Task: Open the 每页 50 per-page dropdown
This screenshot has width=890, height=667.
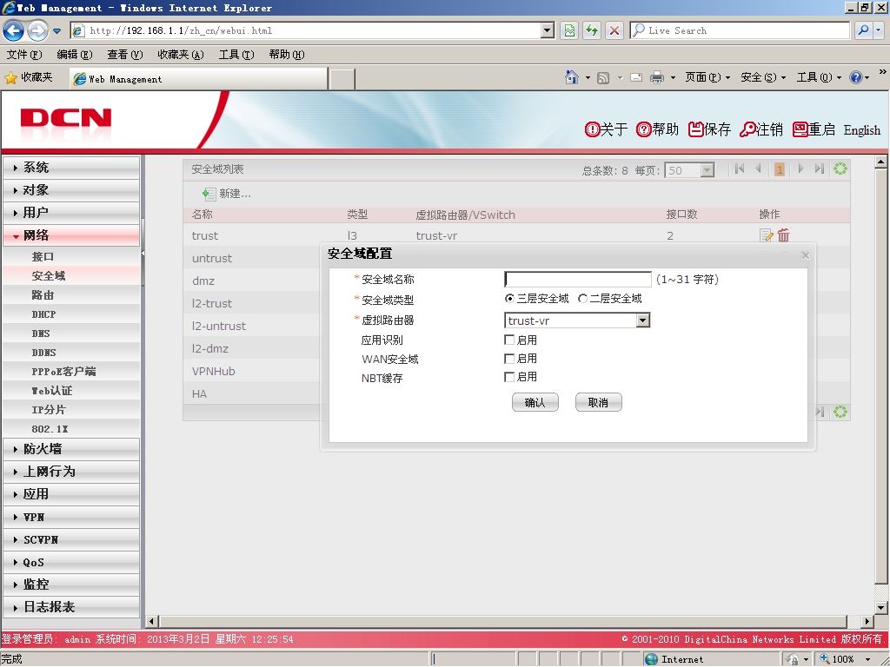Action: pos(707,170)
